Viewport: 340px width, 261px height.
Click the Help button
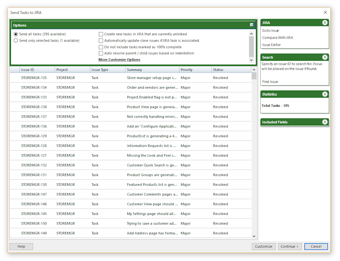coord(21,246)
